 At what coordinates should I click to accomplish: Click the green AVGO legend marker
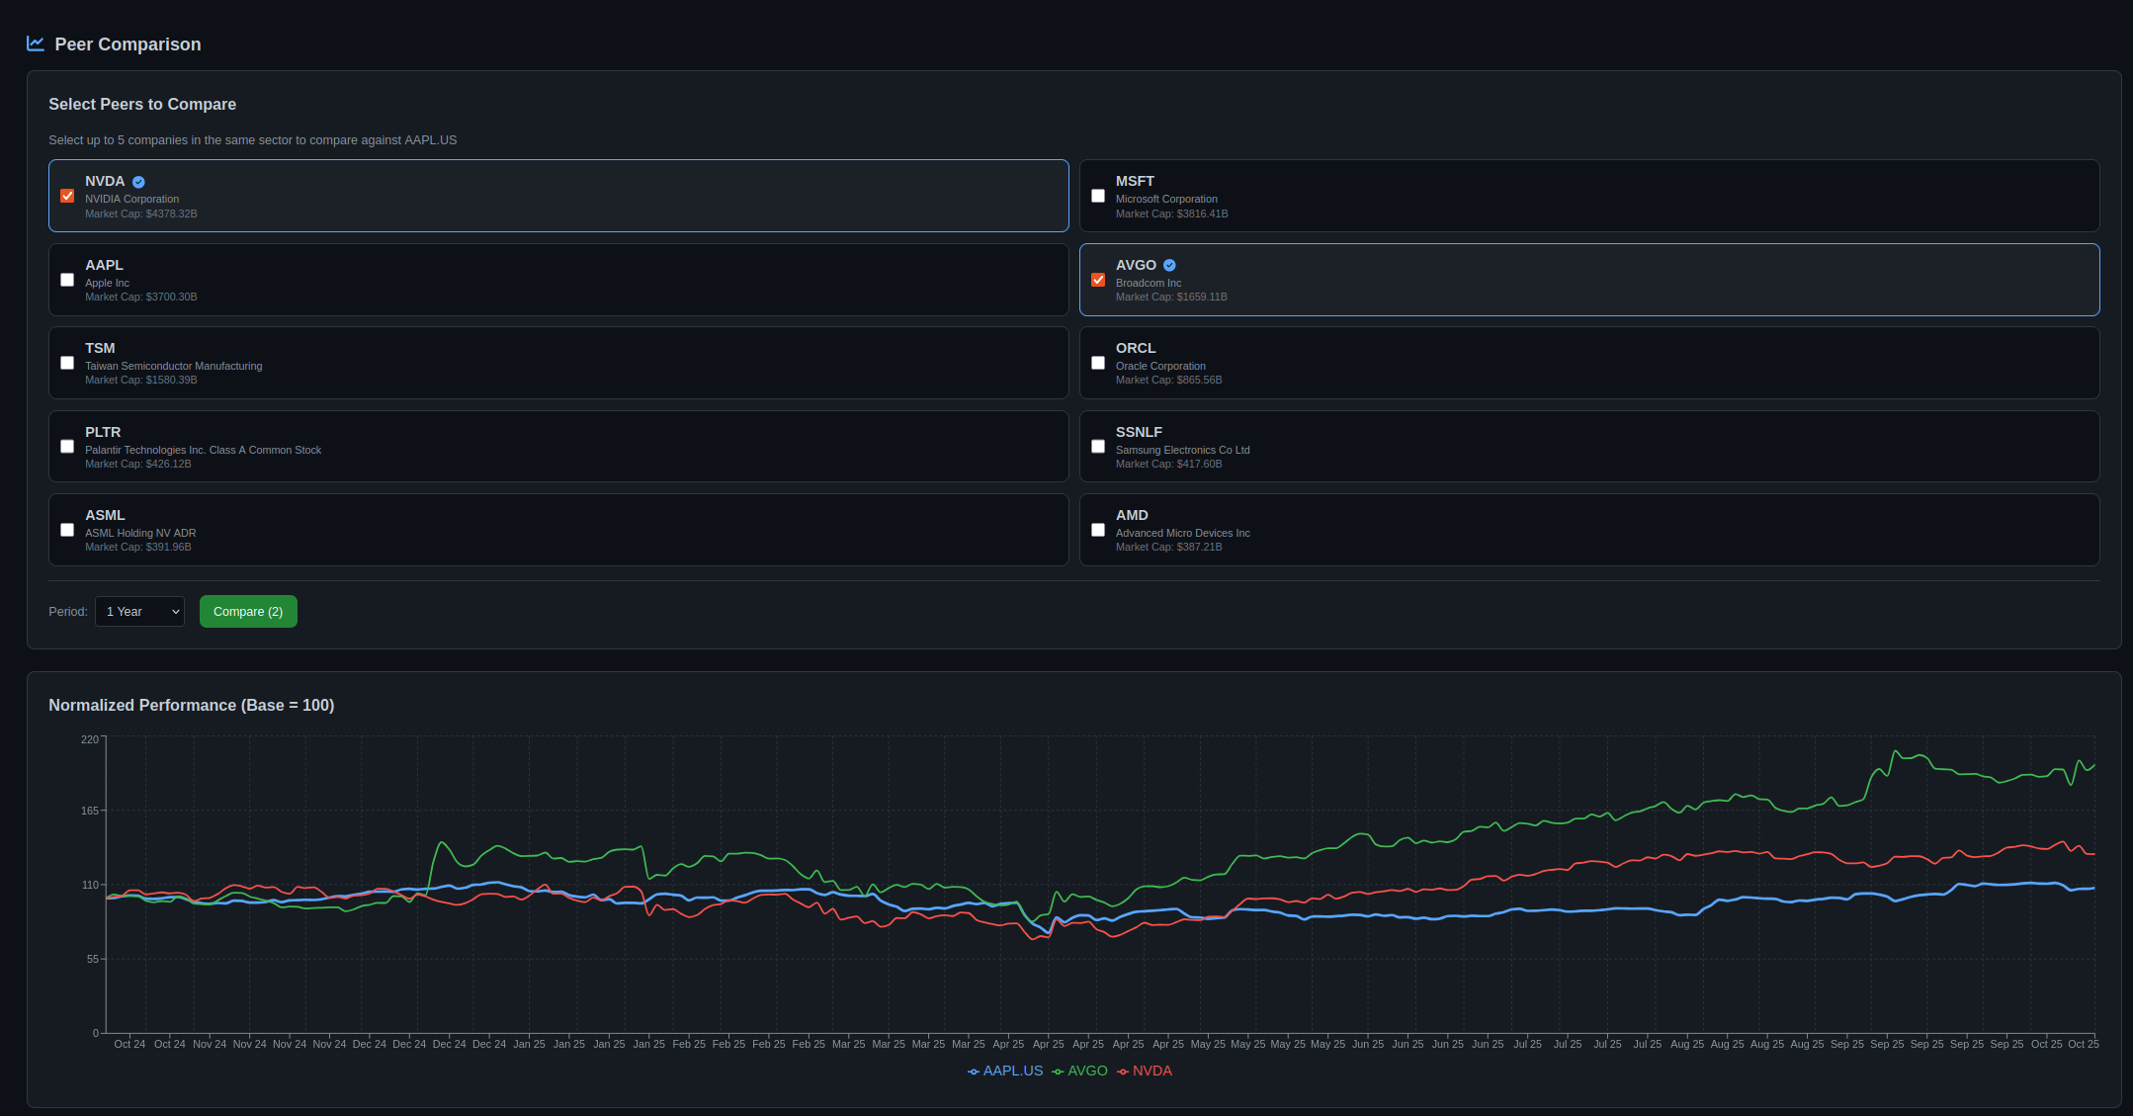(x=1058, y=1071)
